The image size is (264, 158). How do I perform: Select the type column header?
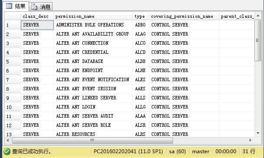(x=140, y=16)
